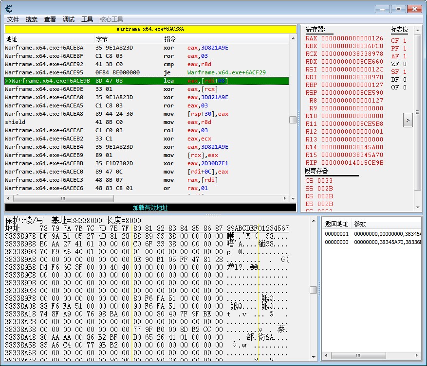
Task: Maximize the memory viewer window
Action: tap(398, 8)
